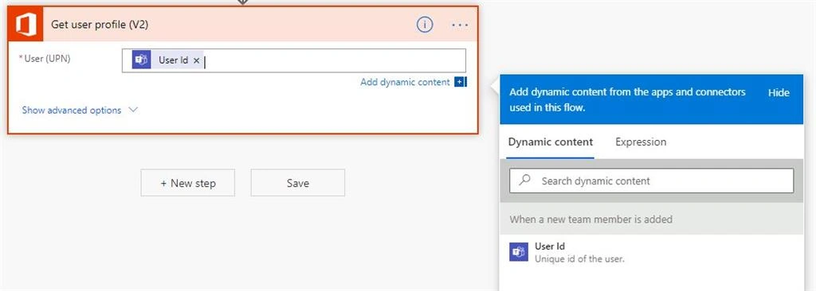Select User Id dynamic content item
816x291 pixels.
652,252
